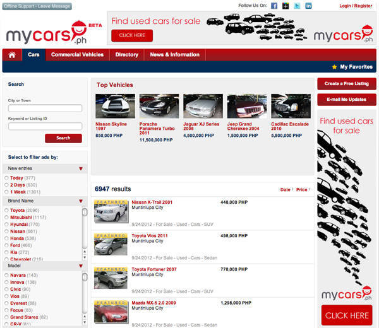The image size is (379, 328).
Task: Click Create a Free Listing button
Action: (347, 84)
